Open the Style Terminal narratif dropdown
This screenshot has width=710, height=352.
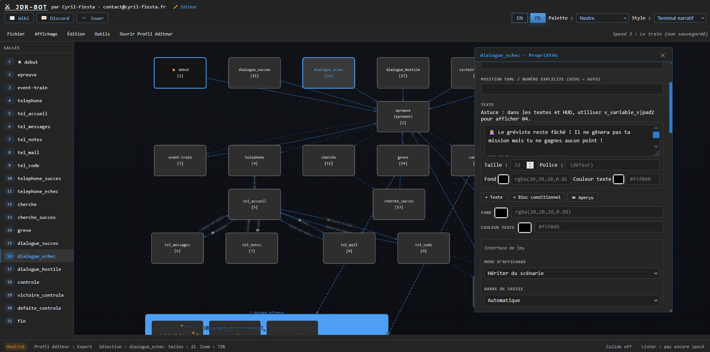[680, 18]
